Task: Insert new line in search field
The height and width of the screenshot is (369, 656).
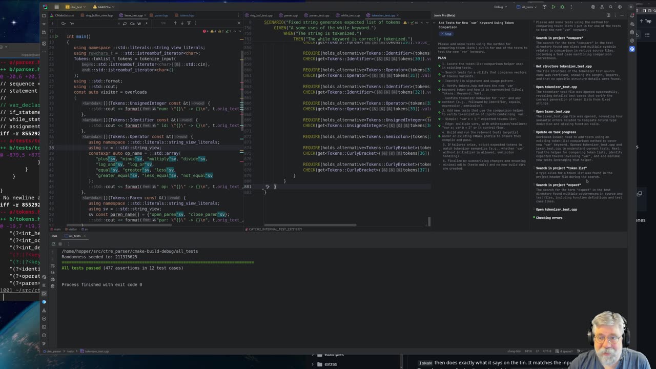Action: point(125,23)
